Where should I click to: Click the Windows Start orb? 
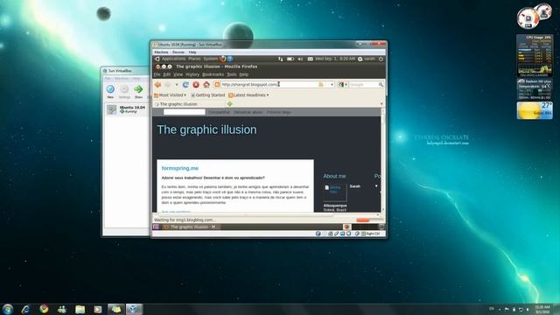coord(8,309)
